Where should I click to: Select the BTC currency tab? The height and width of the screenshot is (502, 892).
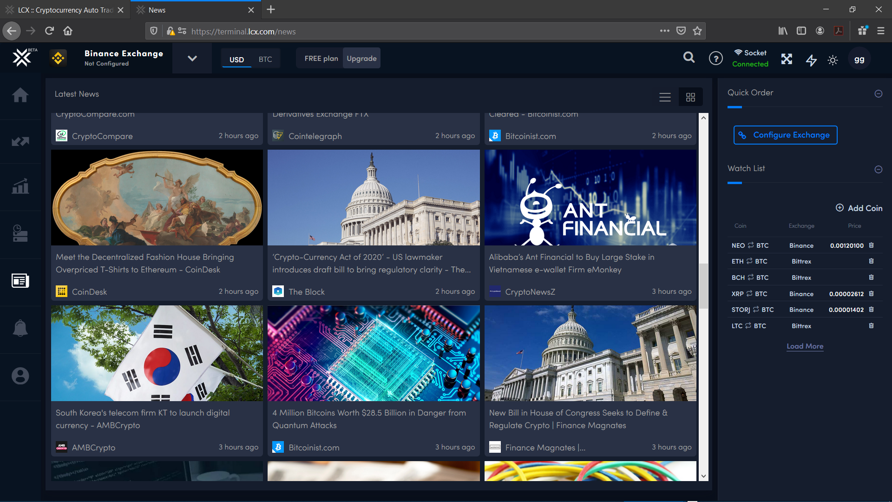(x=265, y=59)
